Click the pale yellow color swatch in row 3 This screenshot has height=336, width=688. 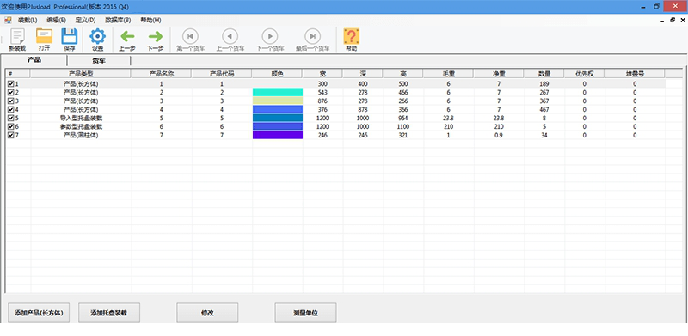278,101
